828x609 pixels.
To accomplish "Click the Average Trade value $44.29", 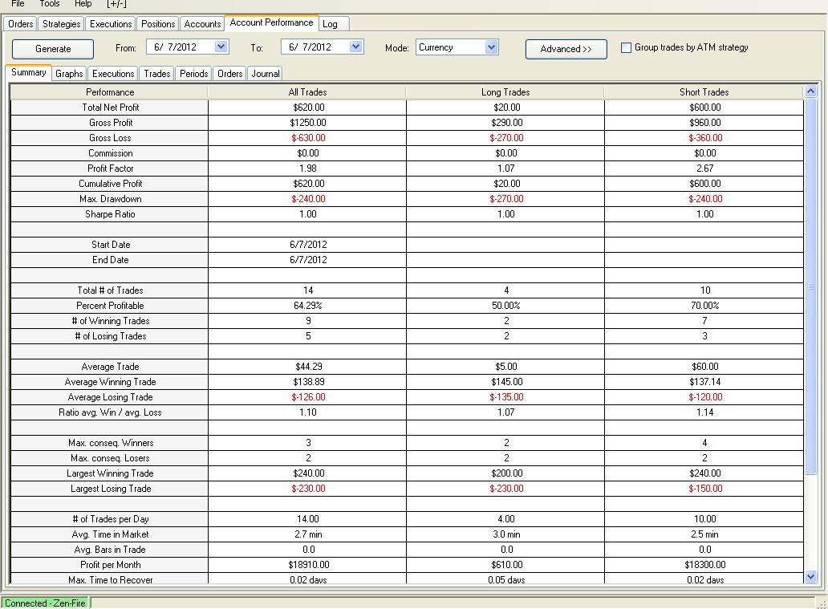I will point(309,367).
